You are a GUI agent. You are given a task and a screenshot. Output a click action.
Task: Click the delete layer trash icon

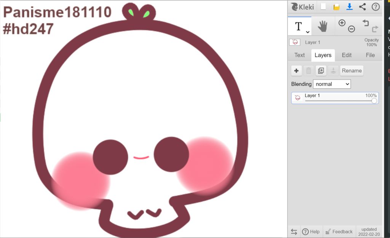(308, 70)
